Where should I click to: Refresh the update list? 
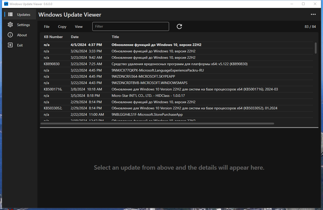point(179,26)
